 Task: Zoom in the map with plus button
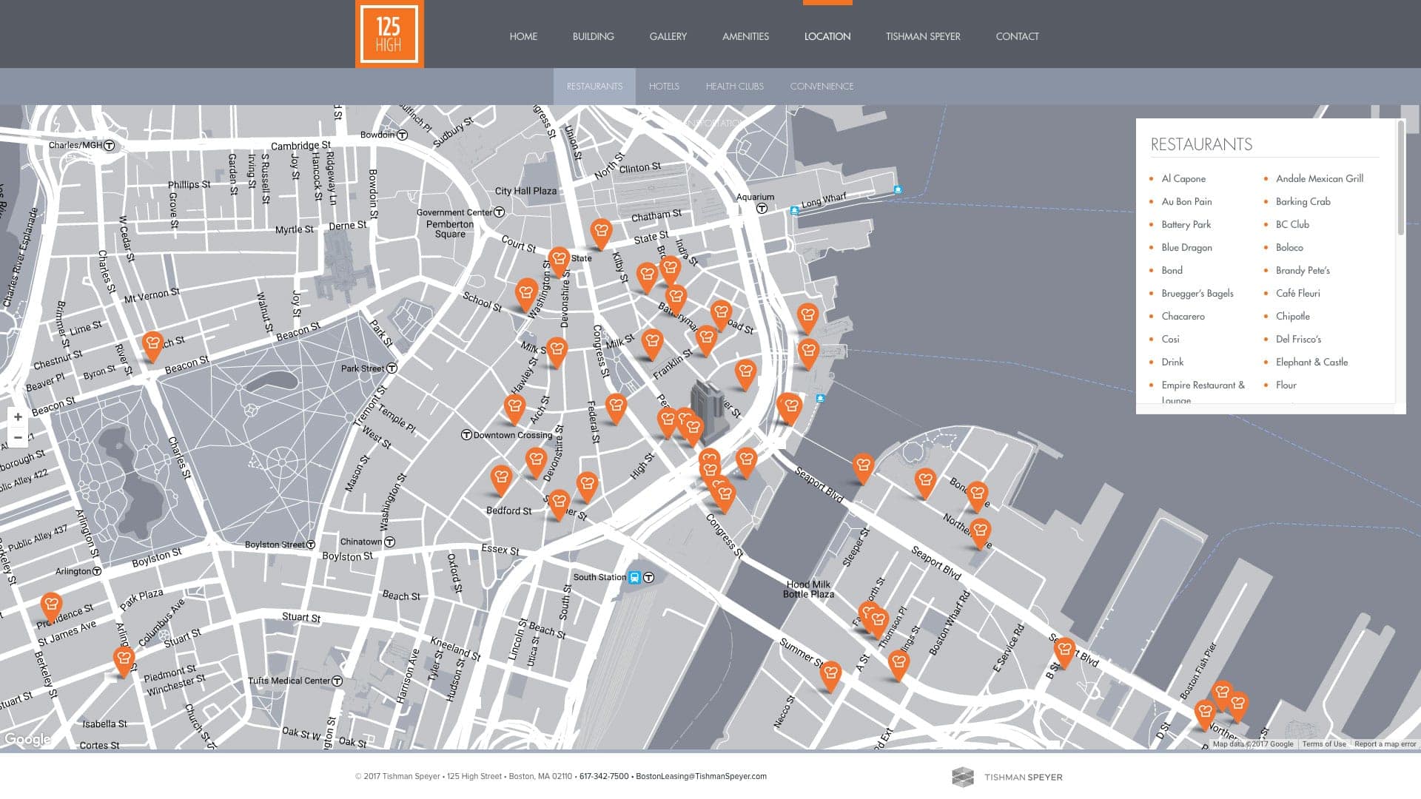point(18,417)
